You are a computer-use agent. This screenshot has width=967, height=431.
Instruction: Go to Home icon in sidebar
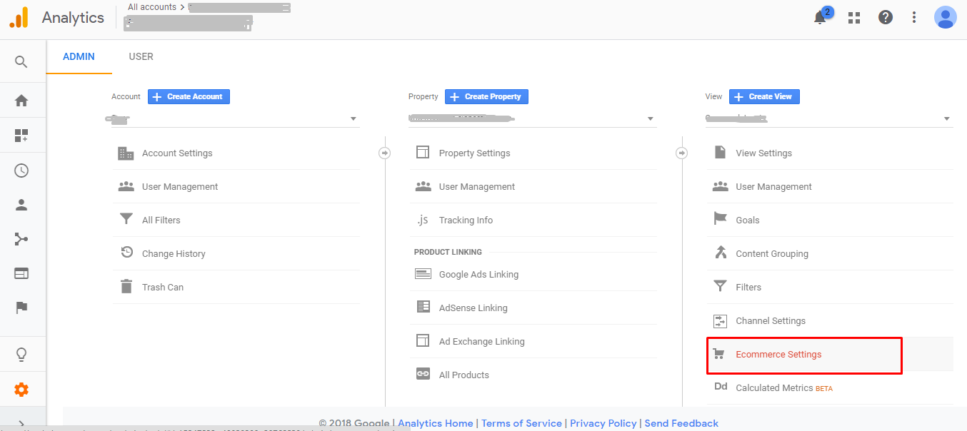point(21,101)
